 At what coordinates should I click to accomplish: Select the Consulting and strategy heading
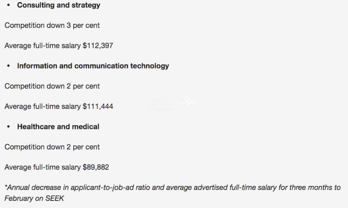59,5
